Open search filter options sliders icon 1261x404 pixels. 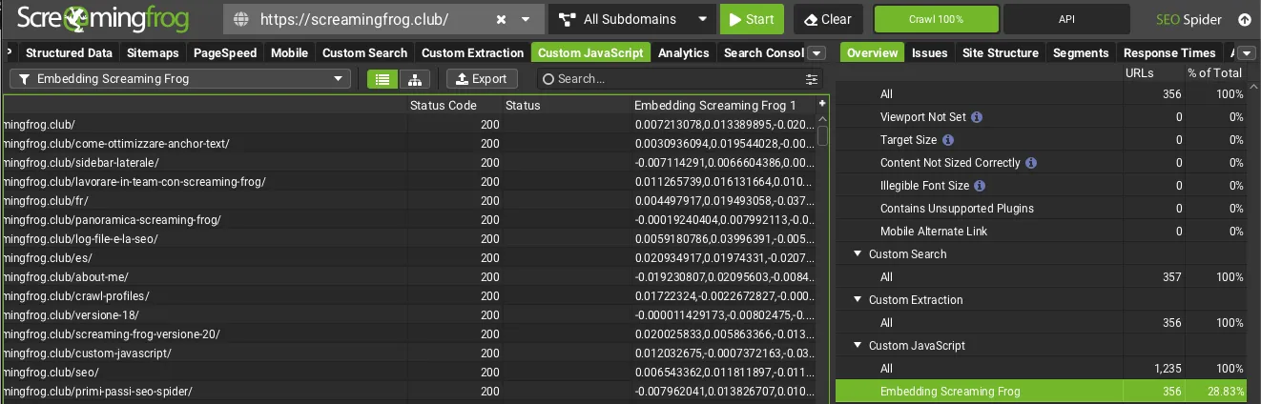(812, 79)
